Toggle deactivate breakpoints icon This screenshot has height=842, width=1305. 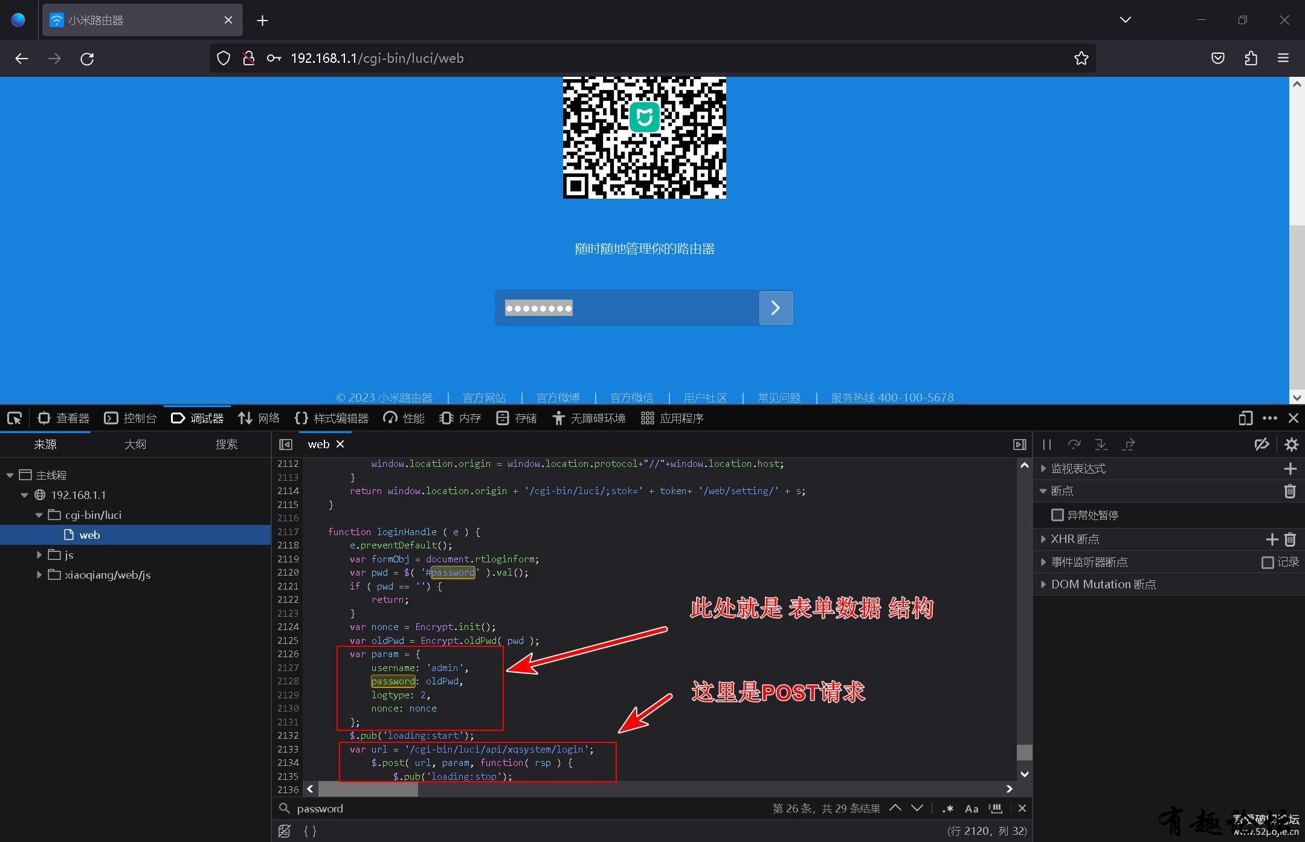[1261, 445]
